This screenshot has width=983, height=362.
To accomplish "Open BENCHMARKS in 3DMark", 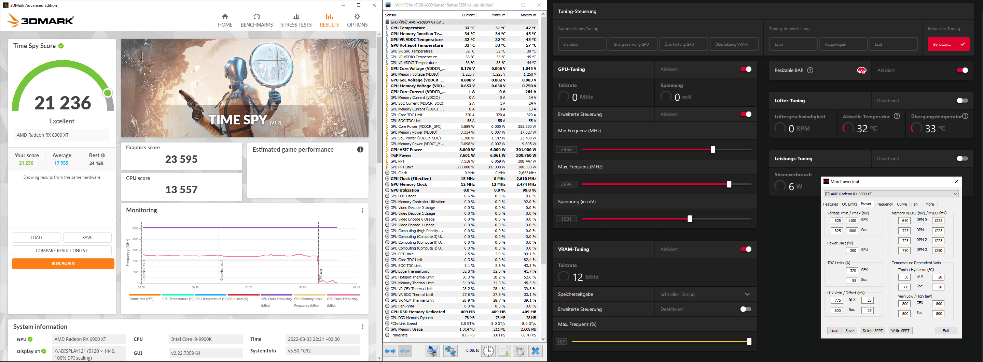I will click(x=257, y=20).
